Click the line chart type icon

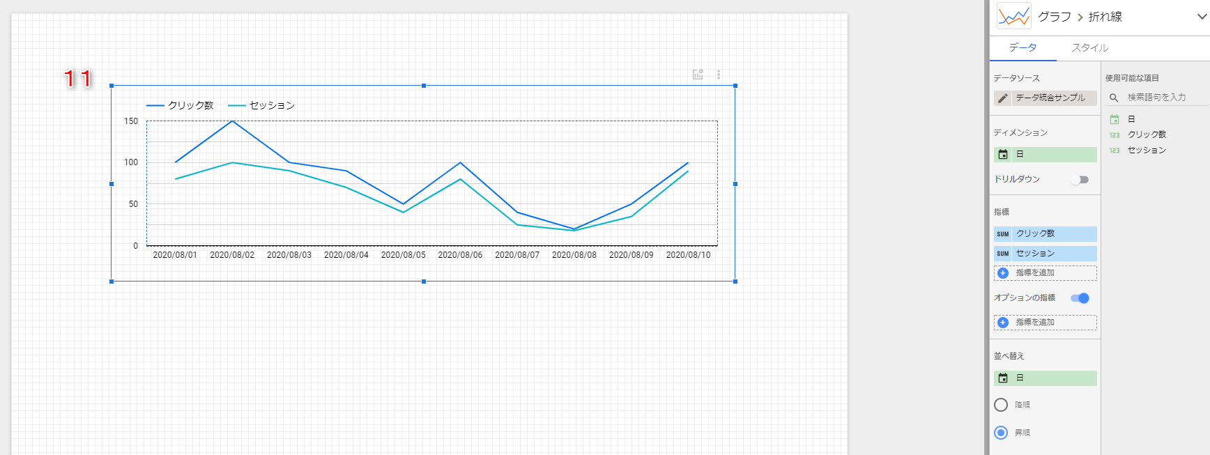pyautogui.click(x=1013, y=17)
